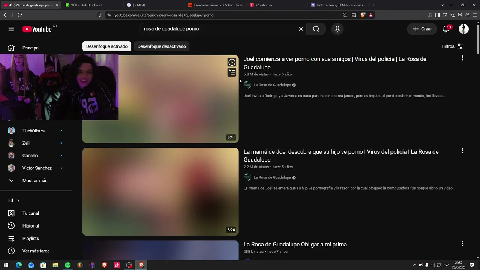480x270 pixels.
Task: Open 'La mamá de Joel descubre' video title
Action: click(x=341, y=156)
